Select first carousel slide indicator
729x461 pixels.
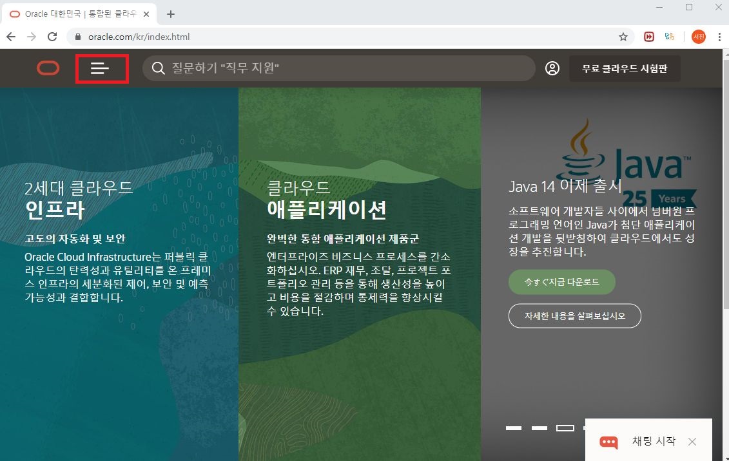[x=514, y=428]
